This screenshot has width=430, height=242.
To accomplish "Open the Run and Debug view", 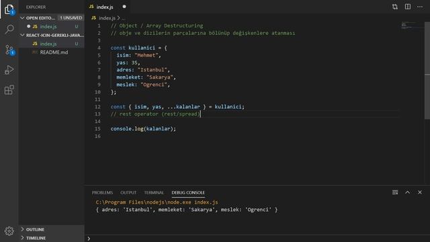I will pyautogui.click(x=9, y=70).
